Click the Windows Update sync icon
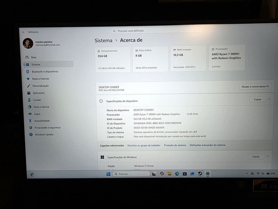The width and height of the screenshot is (278, 209). pos(31,135)
